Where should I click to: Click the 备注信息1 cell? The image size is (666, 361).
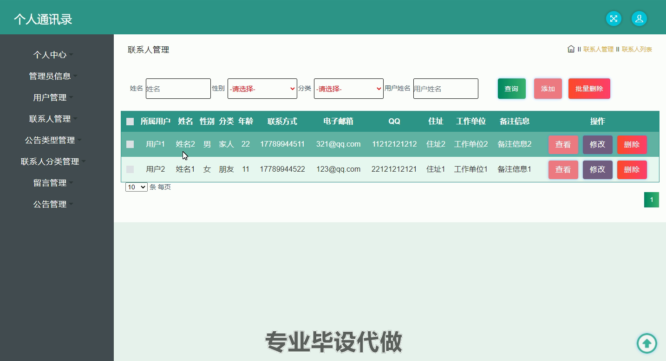515,169
